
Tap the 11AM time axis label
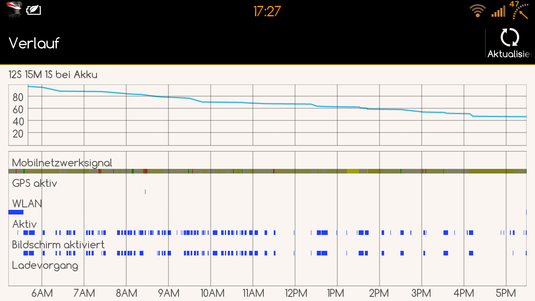[253, 293]
